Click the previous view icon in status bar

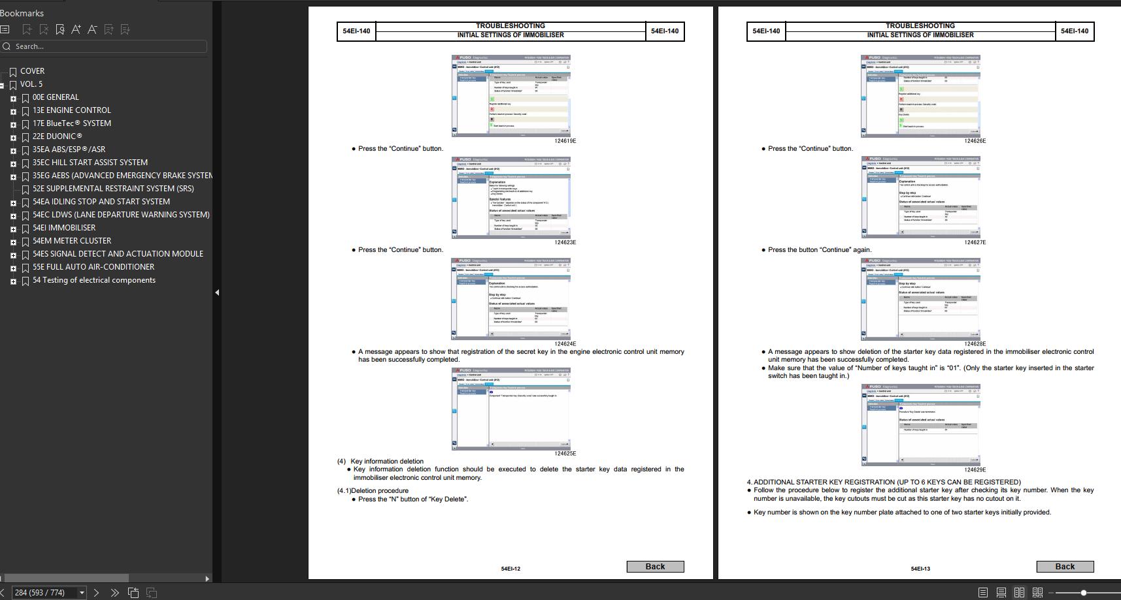(133, 593)
